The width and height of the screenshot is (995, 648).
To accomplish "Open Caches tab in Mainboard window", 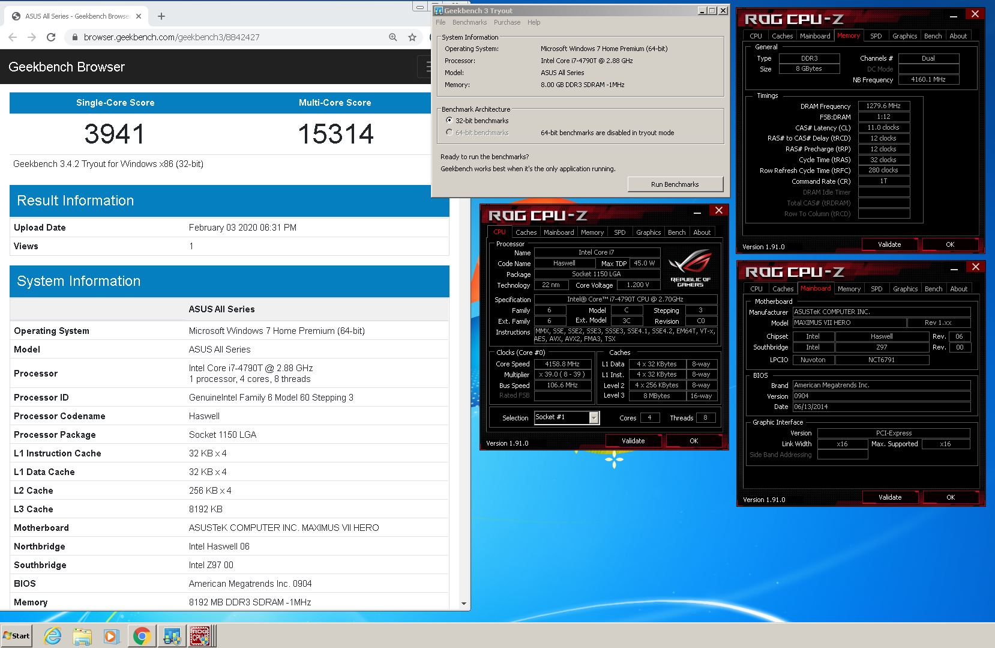I will click(x=783, y=289).
